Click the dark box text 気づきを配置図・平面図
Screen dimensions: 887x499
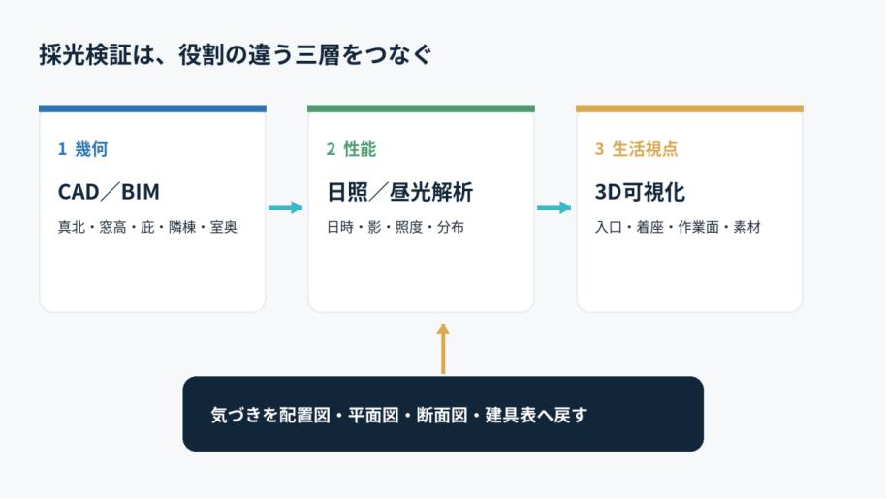(x=305, y=415)
